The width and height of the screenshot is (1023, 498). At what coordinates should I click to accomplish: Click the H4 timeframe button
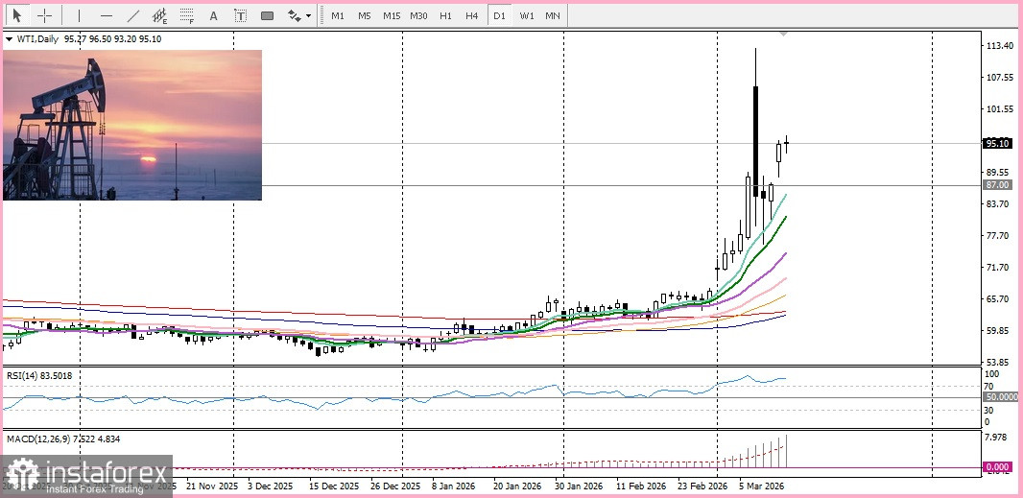471,15
